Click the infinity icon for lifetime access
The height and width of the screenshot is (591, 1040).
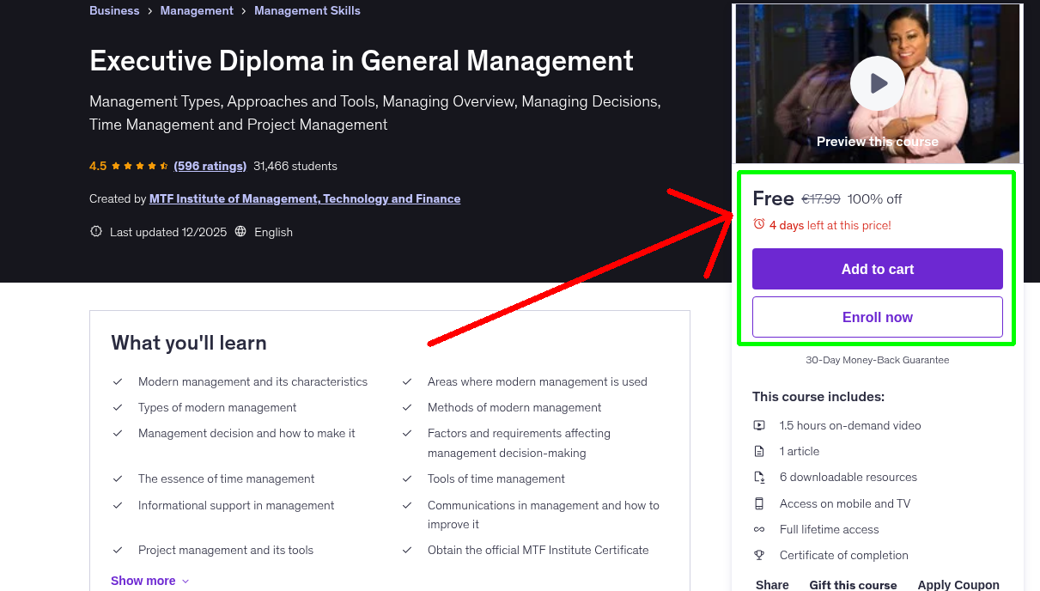759,529
